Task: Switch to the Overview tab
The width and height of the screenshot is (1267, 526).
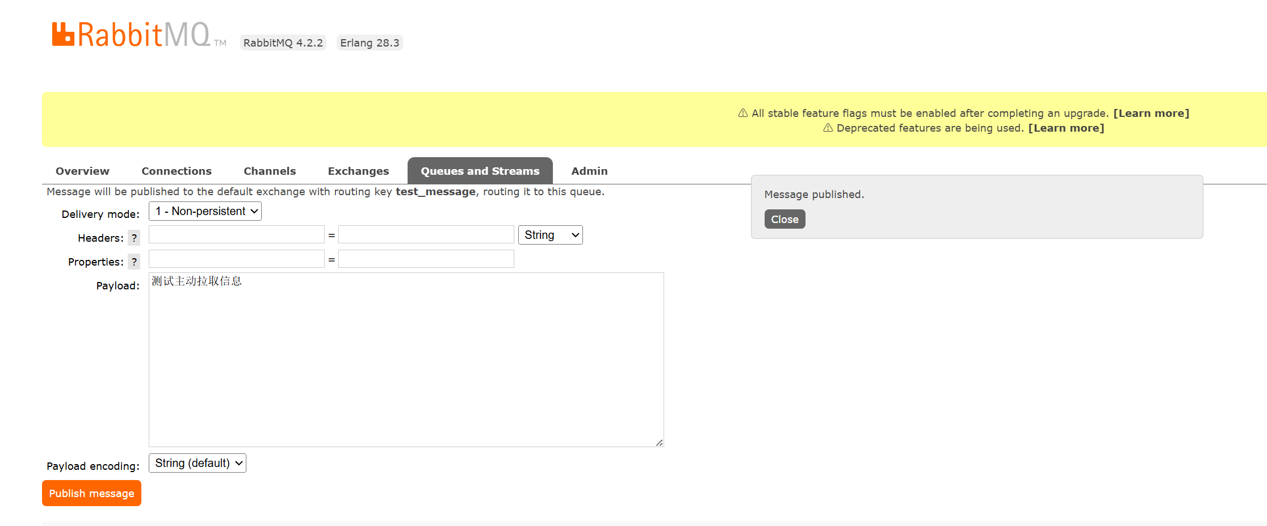Action: click(82, 171)
